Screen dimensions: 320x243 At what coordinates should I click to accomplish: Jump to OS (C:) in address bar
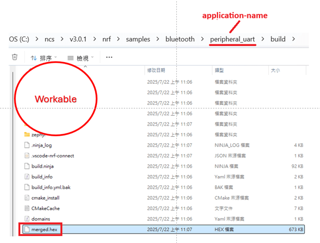(19, 39)
